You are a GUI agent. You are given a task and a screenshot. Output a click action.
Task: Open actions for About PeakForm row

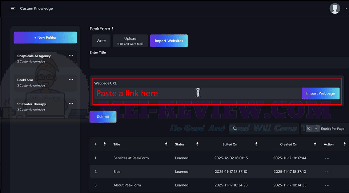click(327, 185)
